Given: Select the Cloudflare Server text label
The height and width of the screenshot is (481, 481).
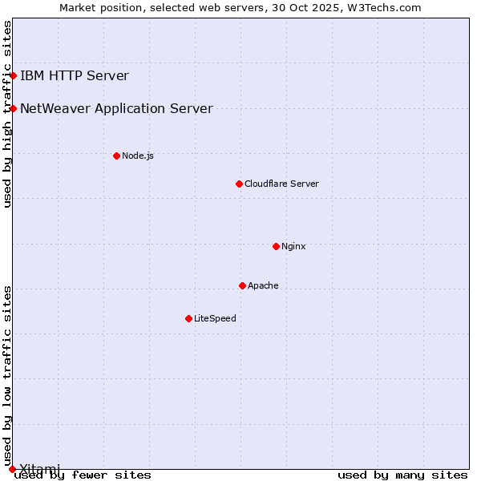Looking at the screenshot, I should coord(281,184).
